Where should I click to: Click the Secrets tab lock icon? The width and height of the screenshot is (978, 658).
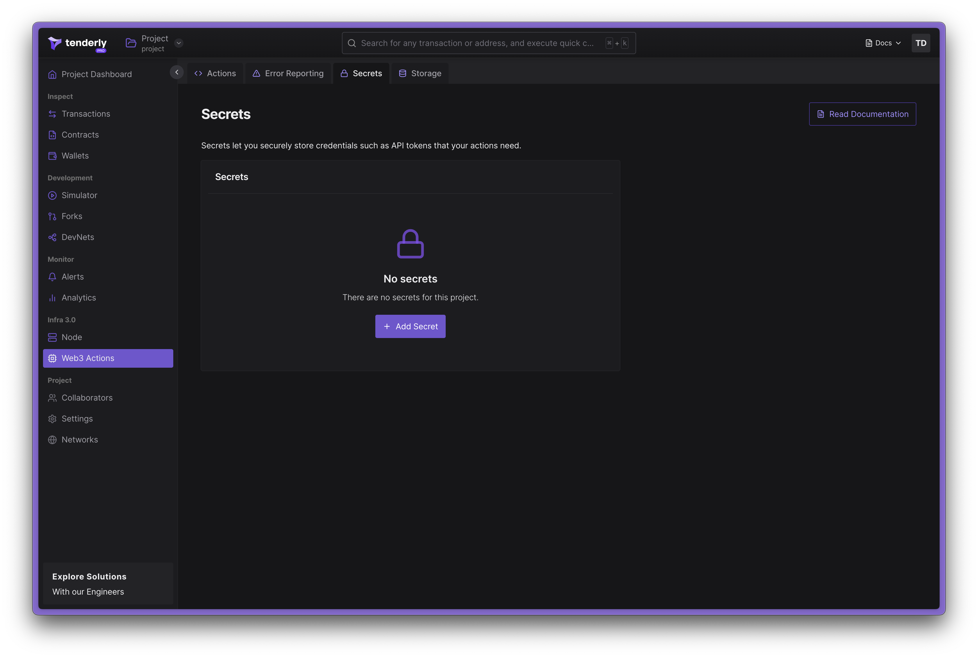coord(344,73)
